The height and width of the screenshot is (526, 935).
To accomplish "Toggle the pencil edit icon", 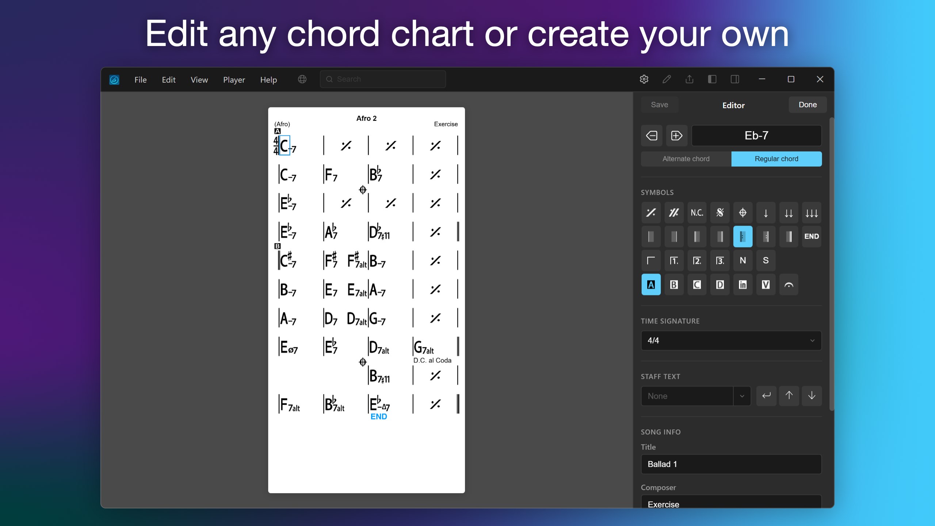I will pyautogui.click(x=667, y=79).
